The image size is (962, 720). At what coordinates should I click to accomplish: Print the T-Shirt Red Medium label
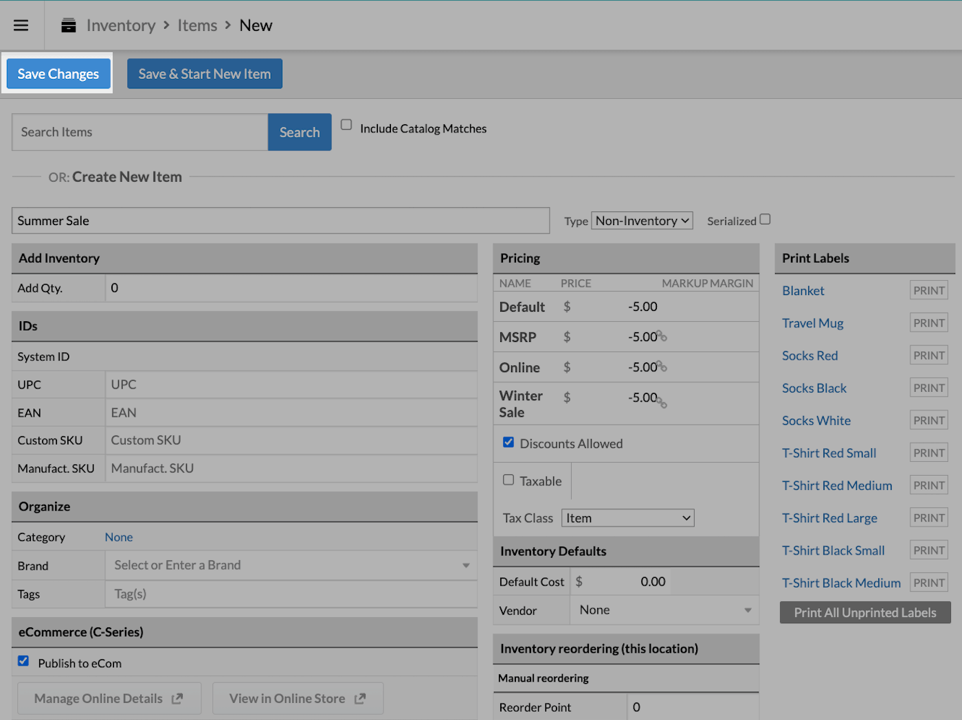pyautogui.click(x=929, y=485)
